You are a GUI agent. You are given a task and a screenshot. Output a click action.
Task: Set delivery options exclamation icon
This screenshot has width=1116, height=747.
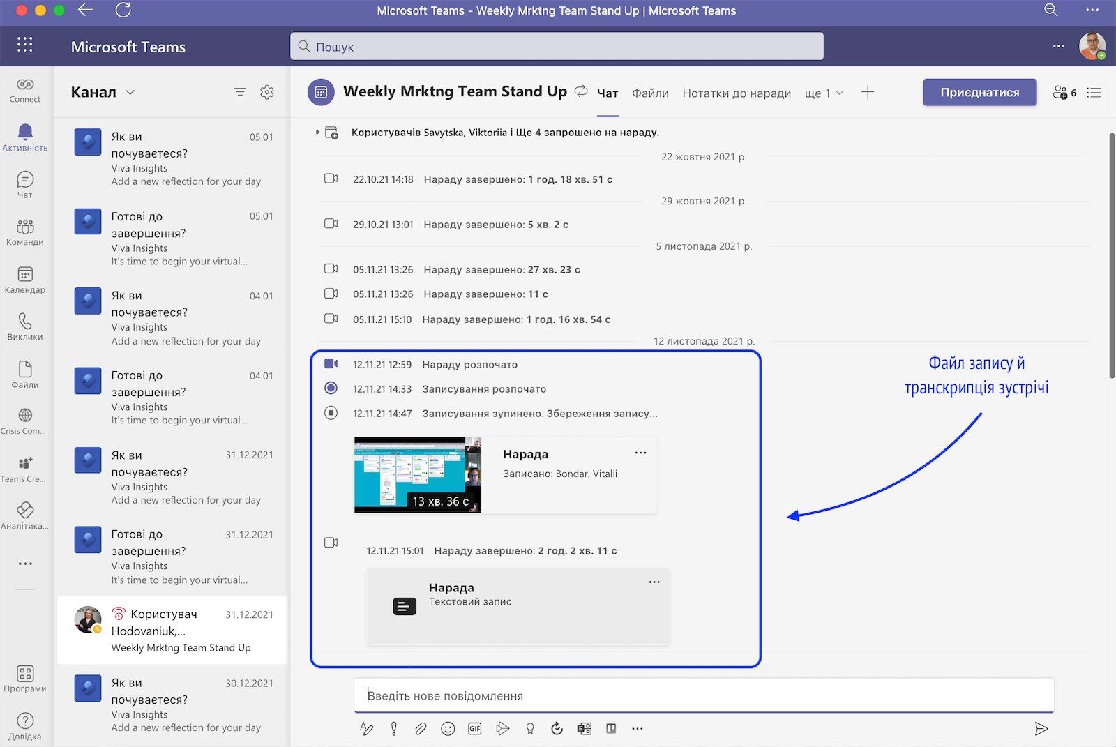point(394,729)
